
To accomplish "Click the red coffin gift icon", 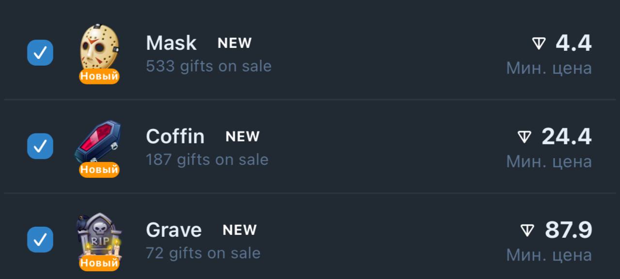I will pos(98,141).
